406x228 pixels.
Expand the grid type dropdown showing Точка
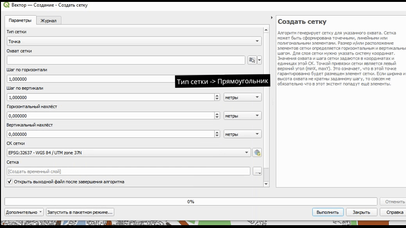pos(134,42)
